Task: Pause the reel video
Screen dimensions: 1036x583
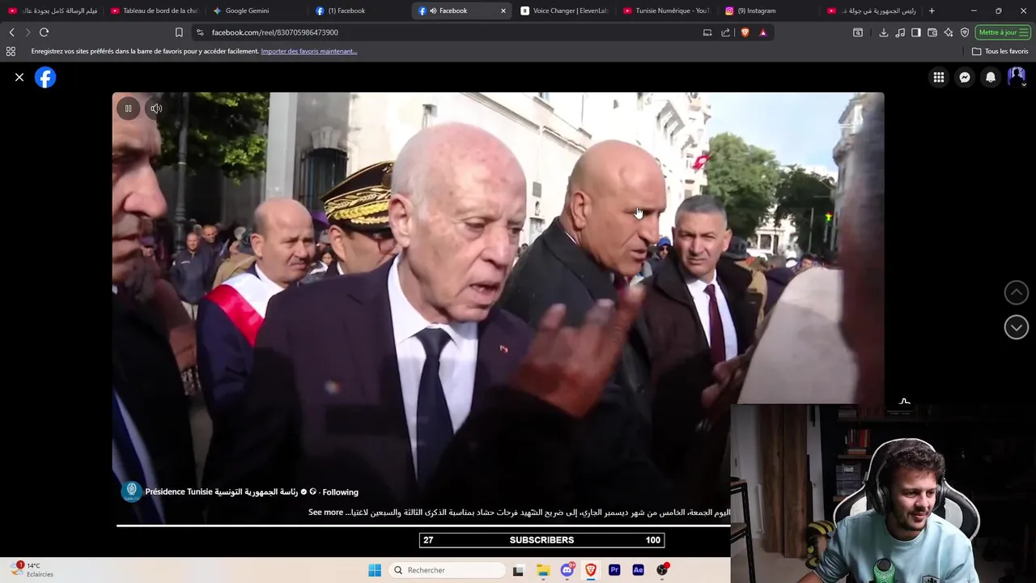Action: tap(128, 109)
